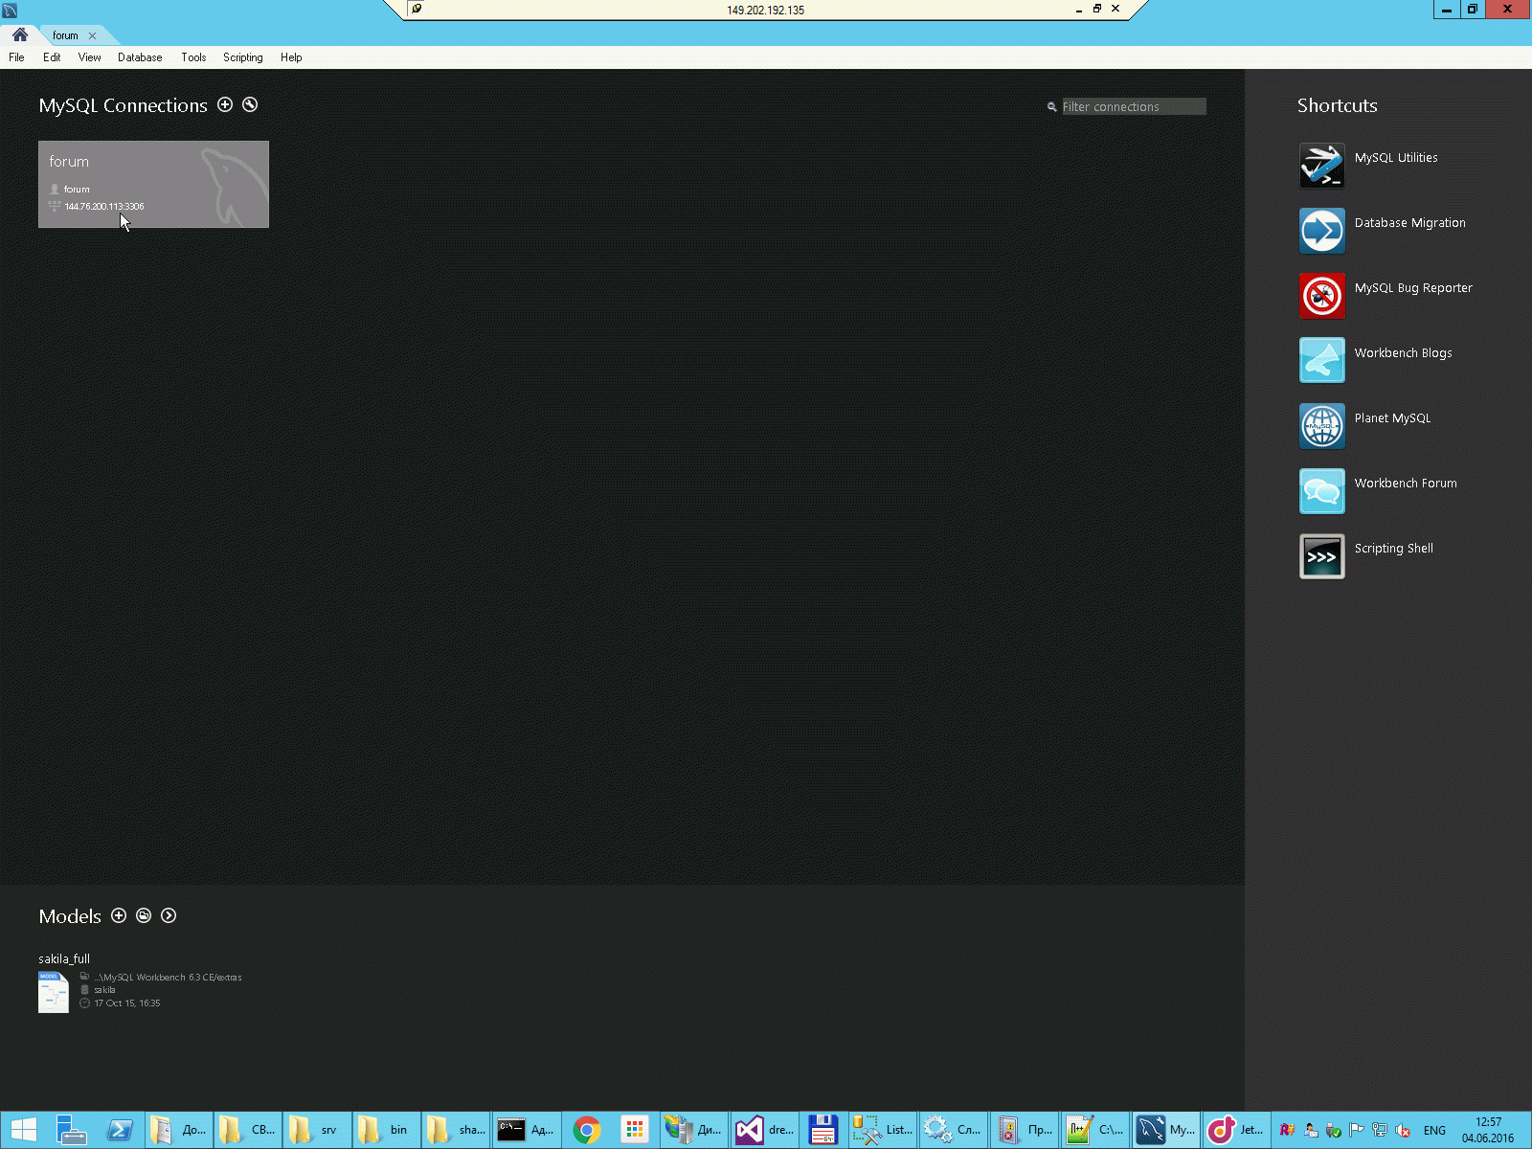The height and width of the screenshot is (1149, 1532).
Task: Click the Filter connections search field
Action: coord(1134,106)
